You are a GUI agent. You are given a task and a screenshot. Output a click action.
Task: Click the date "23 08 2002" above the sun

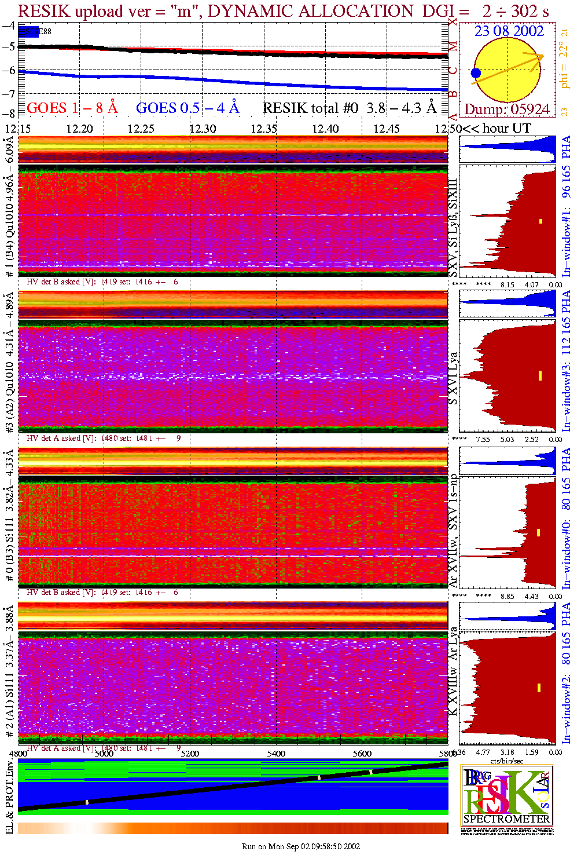pyautogui.click(x=509, y=31)
